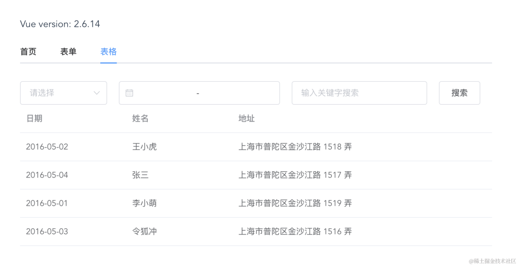The width and height of the screenshot is (518, 266).
Task: Click the 令狐冲 name cell
Action: (144, 232)
